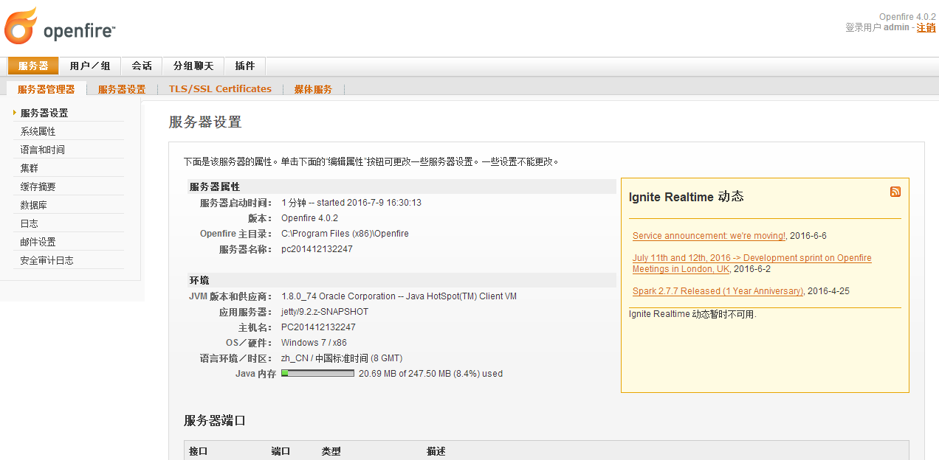Image resolution: width=939 pixels, height=460 pixels.
Task: Open 语言和时间 in the sidebar
Action: pyautogui.click(x=42, y=150)
